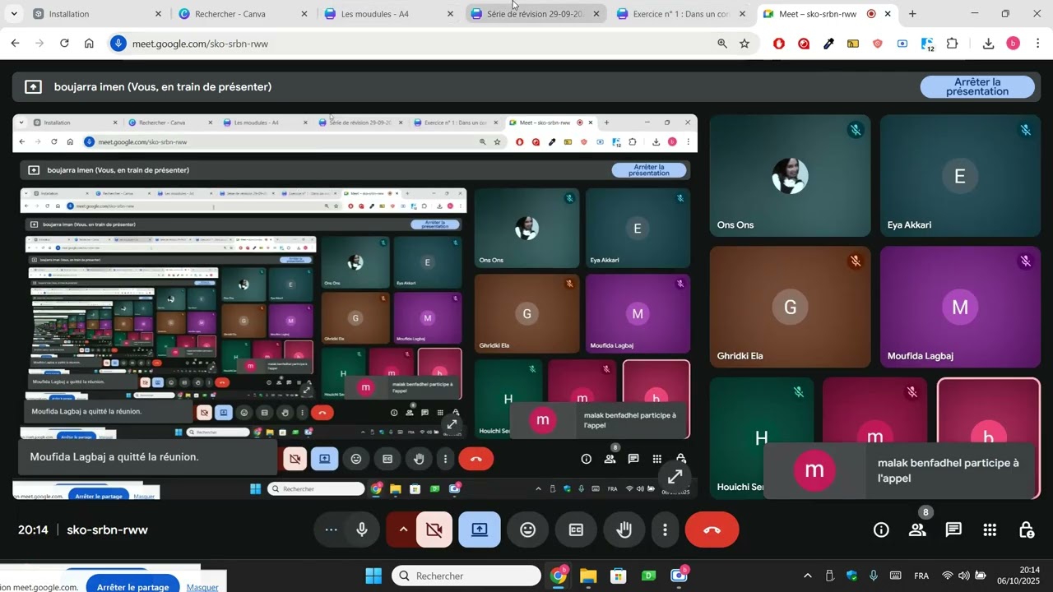Open the Chrome profile avatar b
Screen dimensions: 1053x592
[x=1014, y=44]
